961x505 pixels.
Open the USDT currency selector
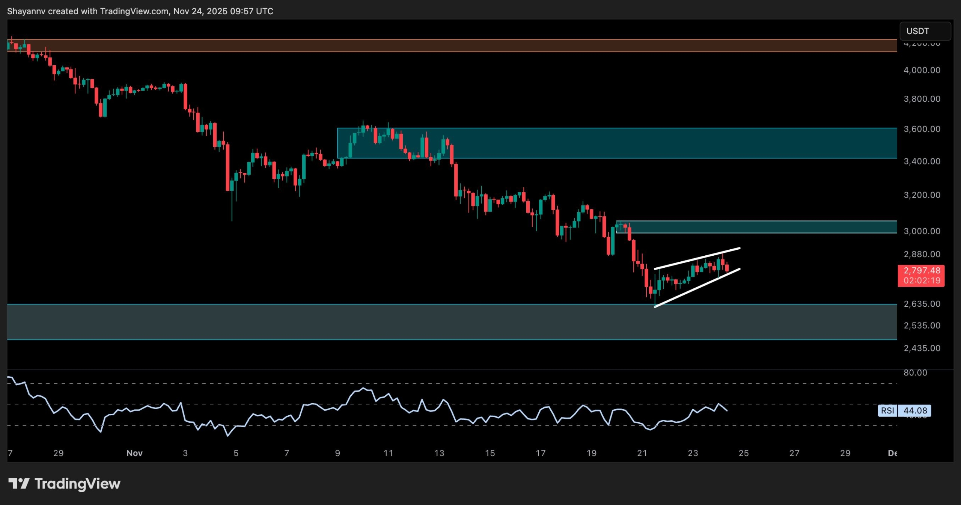(x=925, y=31)
